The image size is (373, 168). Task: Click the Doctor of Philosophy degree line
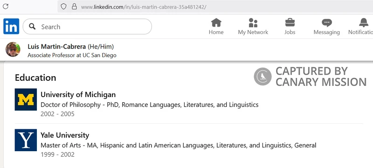[149, 105]
